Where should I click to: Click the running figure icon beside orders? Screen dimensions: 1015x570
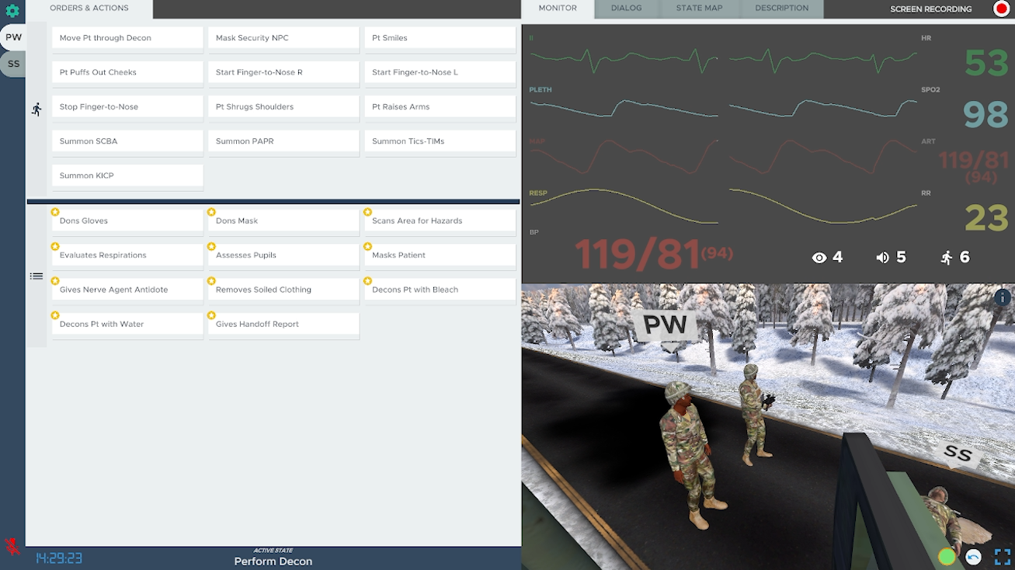[36, 109]
